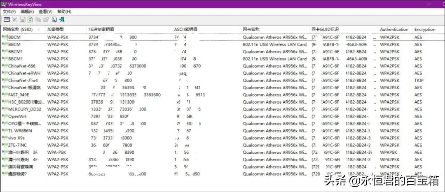
Task: Click the properties window toolbar icon
Action: coord(7,20)
